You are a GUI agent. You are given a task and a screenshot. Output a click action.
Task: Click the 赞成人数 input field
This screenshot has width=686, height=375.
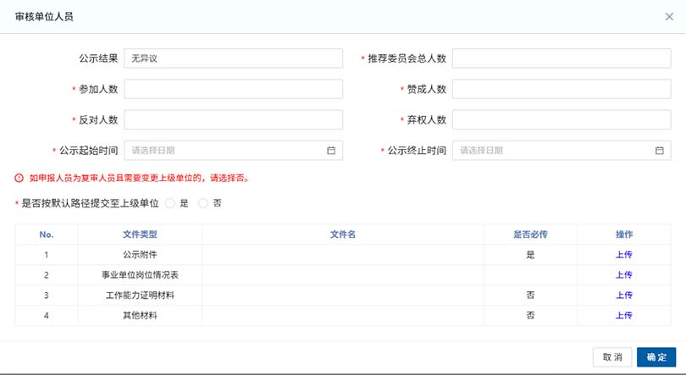point(561,89)
